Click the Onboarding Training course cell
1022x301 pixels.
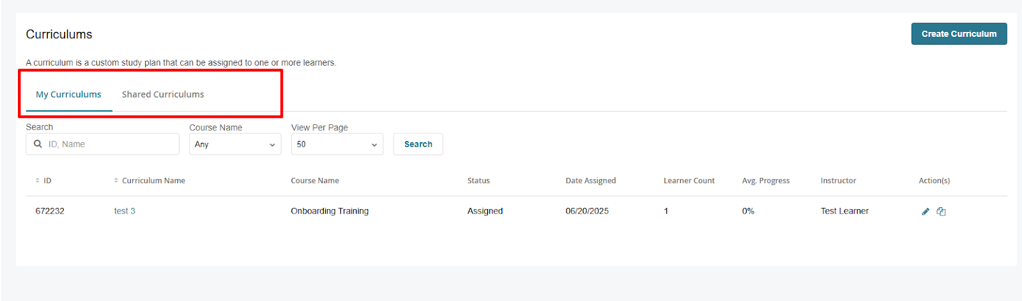tap(330, 211)
